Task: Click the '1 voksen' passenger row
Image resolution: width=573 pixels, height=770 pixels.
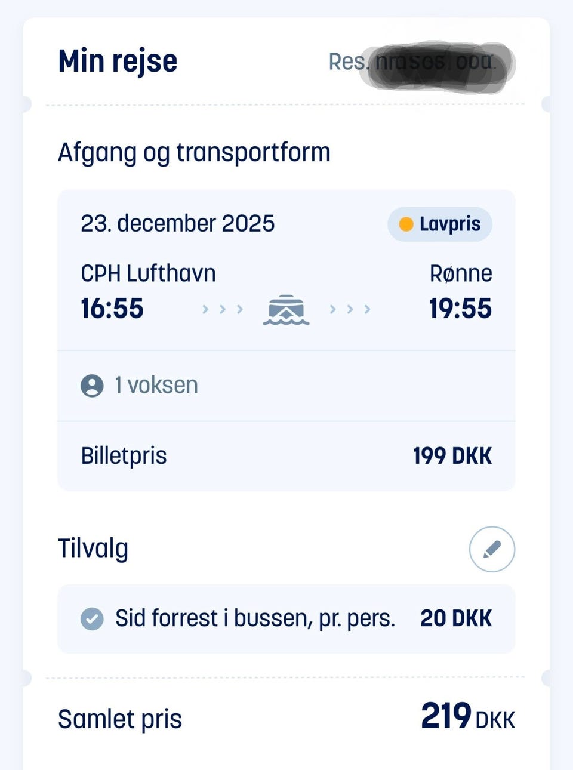Action: point(156,386)
